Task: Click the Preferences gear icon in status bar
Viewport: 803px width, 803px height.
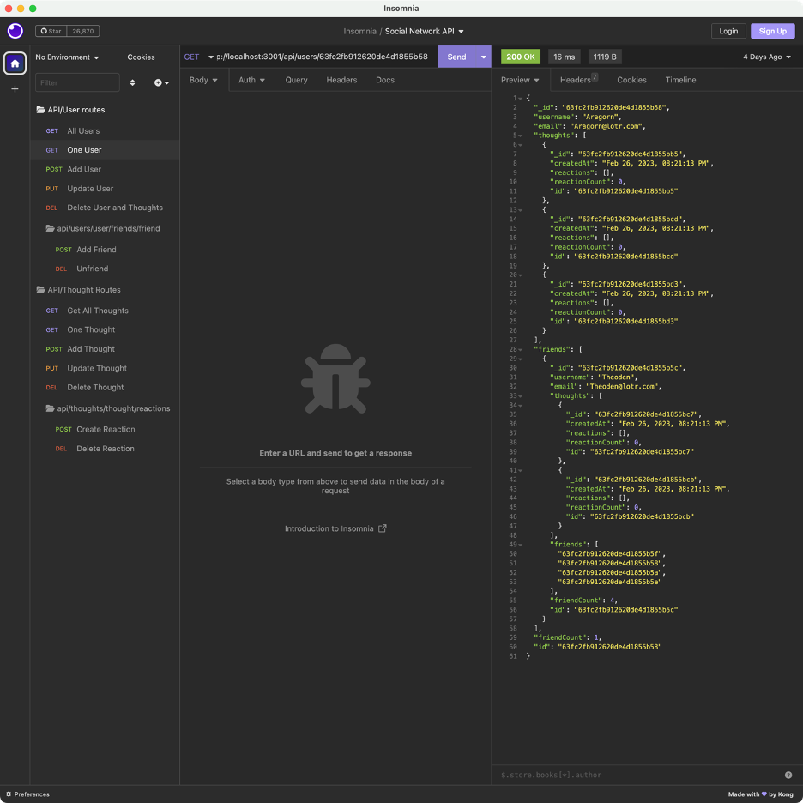Action: [x=9, y=794]
